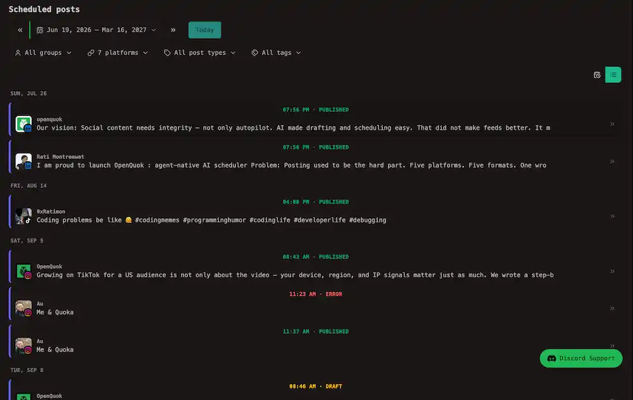Click Rati Montreewat account name

[60, 156]
